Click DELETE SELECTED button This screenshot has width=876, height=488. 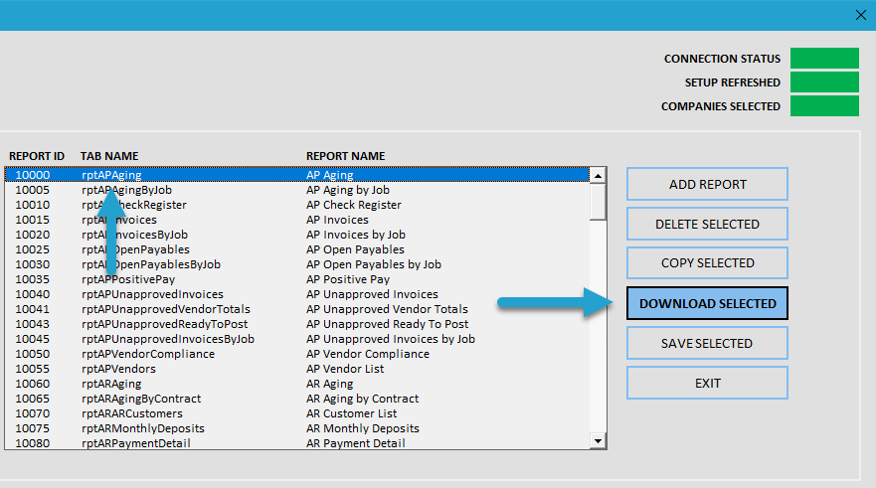[707, 224]
